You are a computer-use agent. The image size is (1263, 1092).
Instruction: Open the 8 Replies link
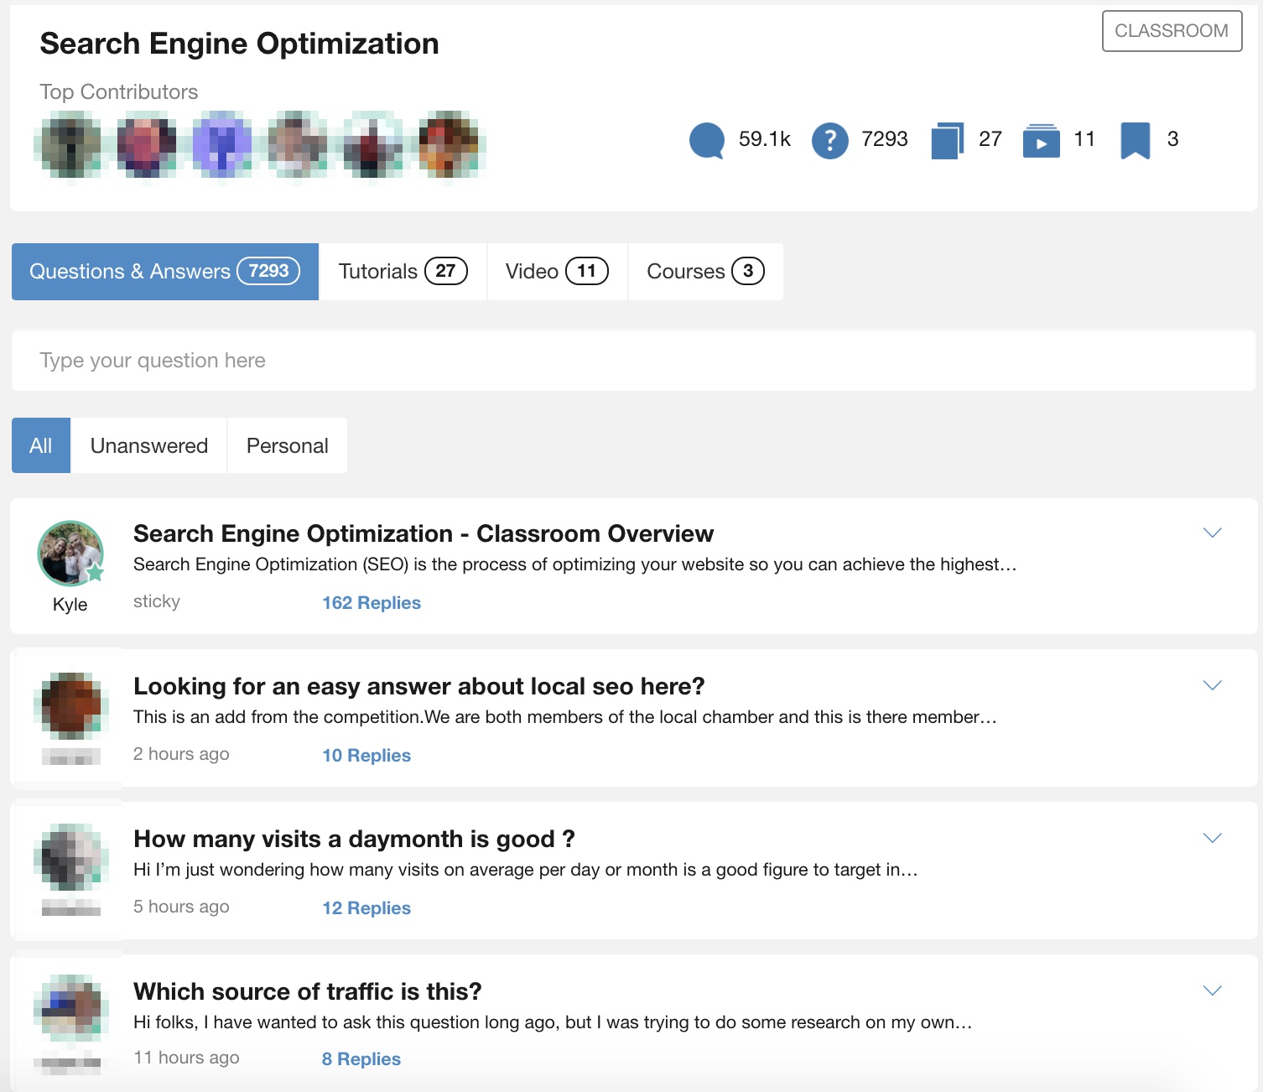pyautogui.click(x=361, y=1059)
